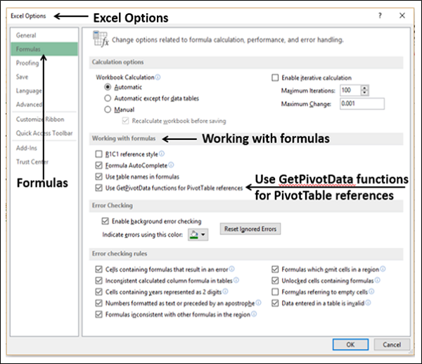422x364 pixels.
Task: Click info icon for invalid table data rule
Action: coord(368,303)
